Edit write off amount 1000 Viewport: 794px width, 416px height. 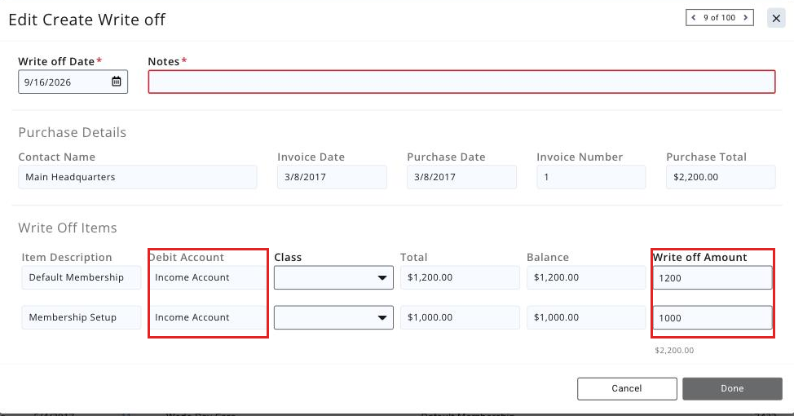point(712,317)
